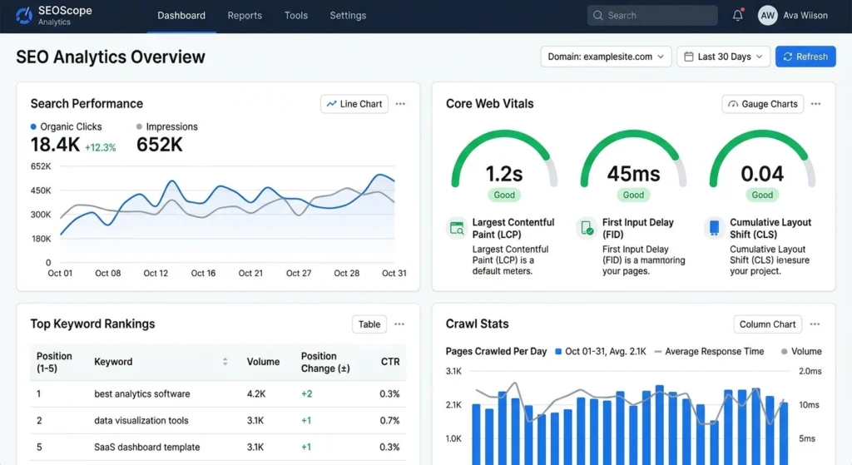Screen dimensions: 852x465
Task: Click the Good badge under 1.2s
Action: (504, 195)
